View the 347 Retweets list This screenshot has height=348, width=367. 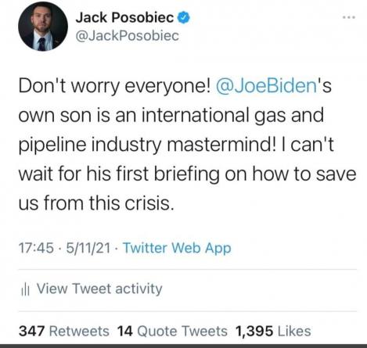tap(64, 331)
